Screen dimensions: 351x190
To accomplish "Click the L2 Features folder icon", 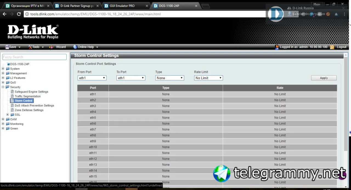I will click(x=8, y=78).
